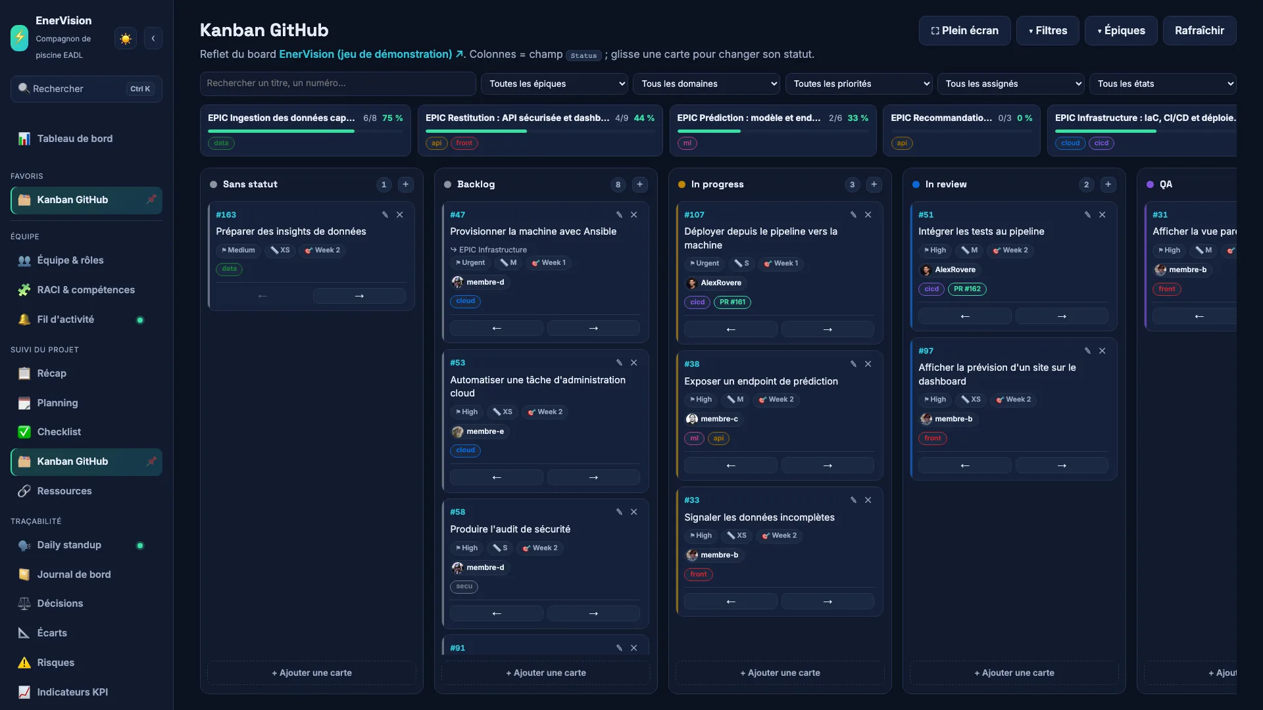Open the Toutes les épiques dropdown
1263x710 pixels.
[x=555, y=83]
